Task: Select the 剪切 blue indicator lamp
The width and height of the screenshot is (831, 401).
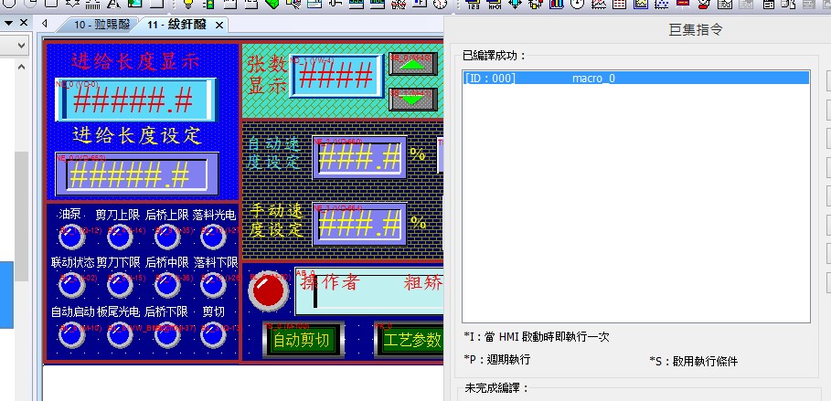Action: click(214, 335)
